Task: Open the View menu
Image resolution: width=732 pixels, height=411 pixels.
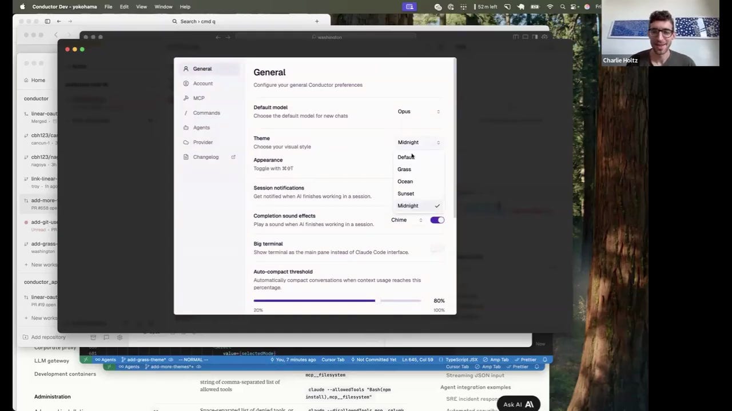Action: pos(141,6)
